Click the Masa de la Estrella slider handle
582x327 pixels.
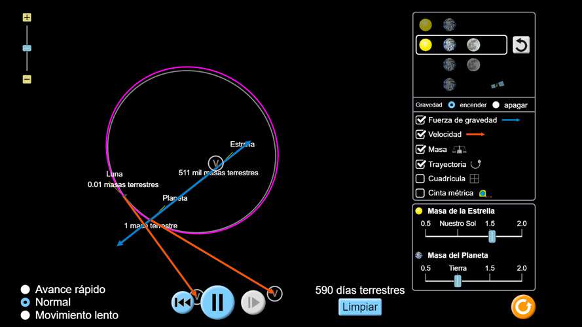coord(492,237)
